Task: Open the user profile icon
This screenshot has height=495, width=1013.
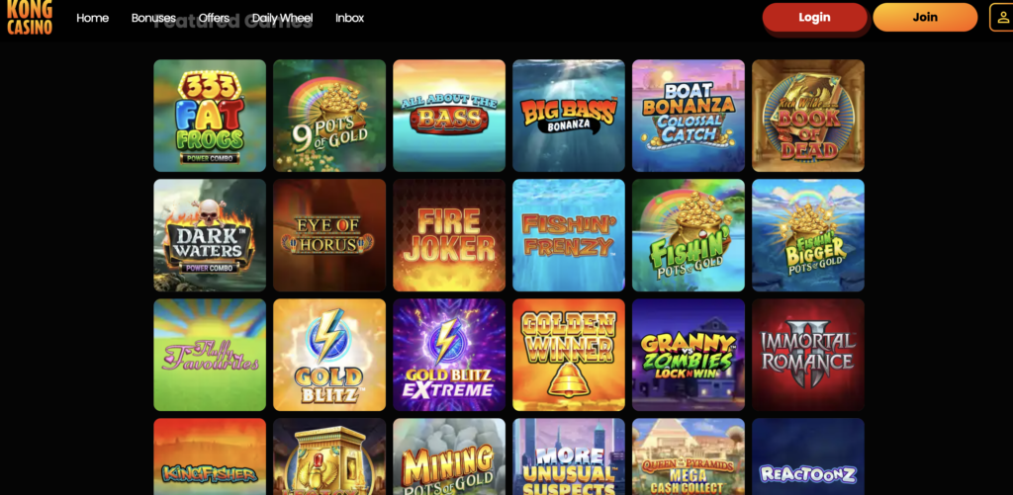Action: point(1002,18)
